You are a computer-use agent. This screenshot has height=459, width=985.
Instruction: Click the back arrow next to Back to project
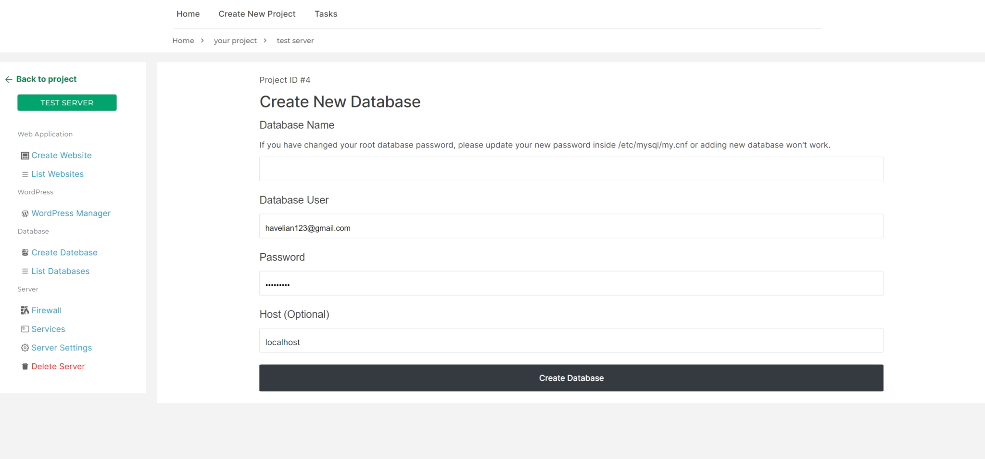coord(9,79)
